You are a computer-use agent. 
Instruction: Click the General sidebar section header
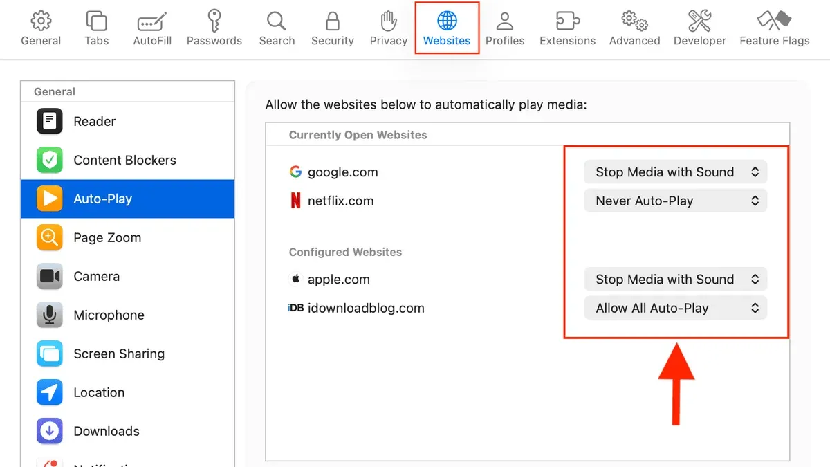click(55, 91)
